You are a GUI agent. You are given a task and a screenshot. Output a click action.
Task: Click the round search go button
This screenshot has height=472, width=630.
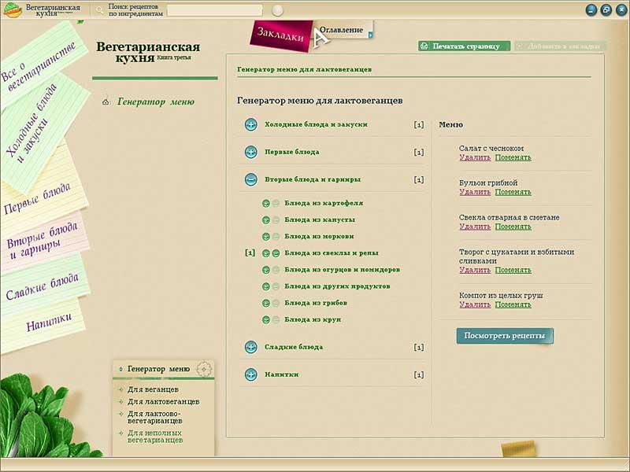(x=277, y=11)
